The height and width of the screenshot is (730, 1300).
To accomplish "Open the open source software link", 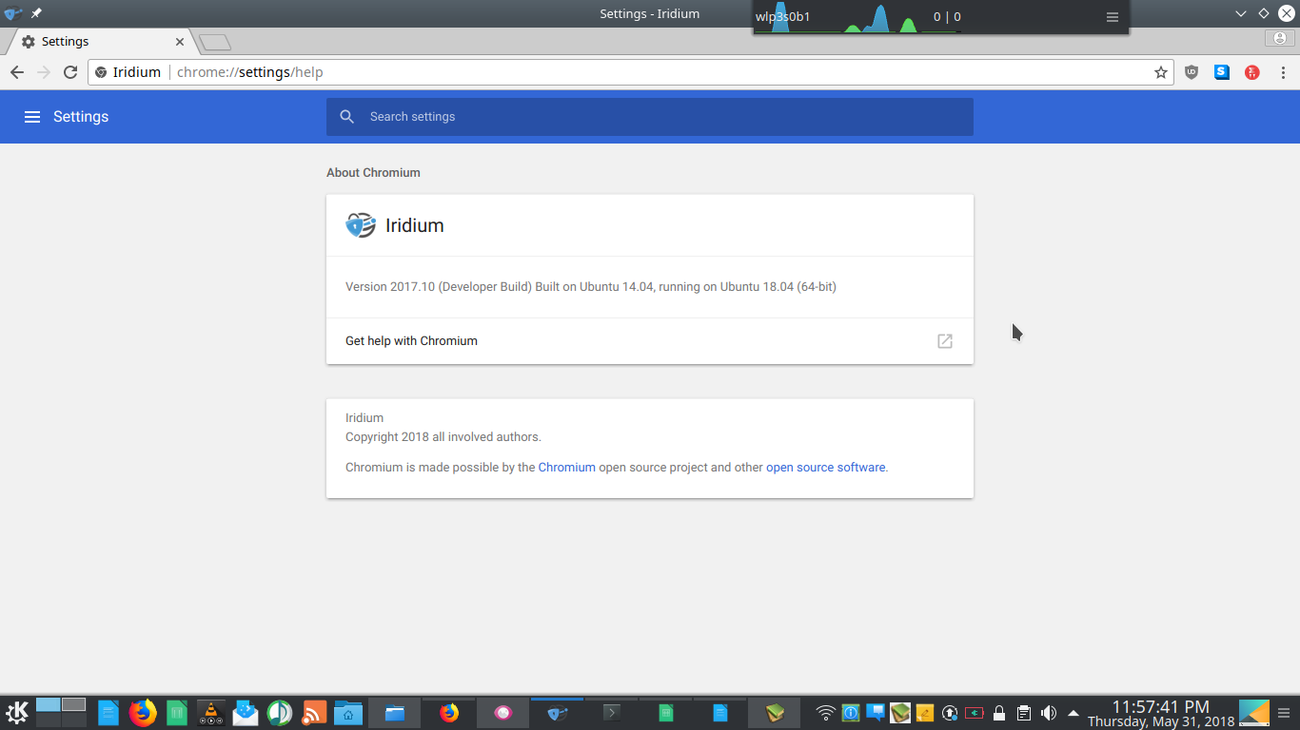I will [826, 468].
